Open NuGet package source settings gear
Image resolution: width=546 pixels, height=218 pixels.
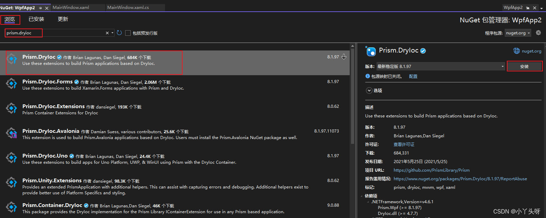[x=538, y=33]
